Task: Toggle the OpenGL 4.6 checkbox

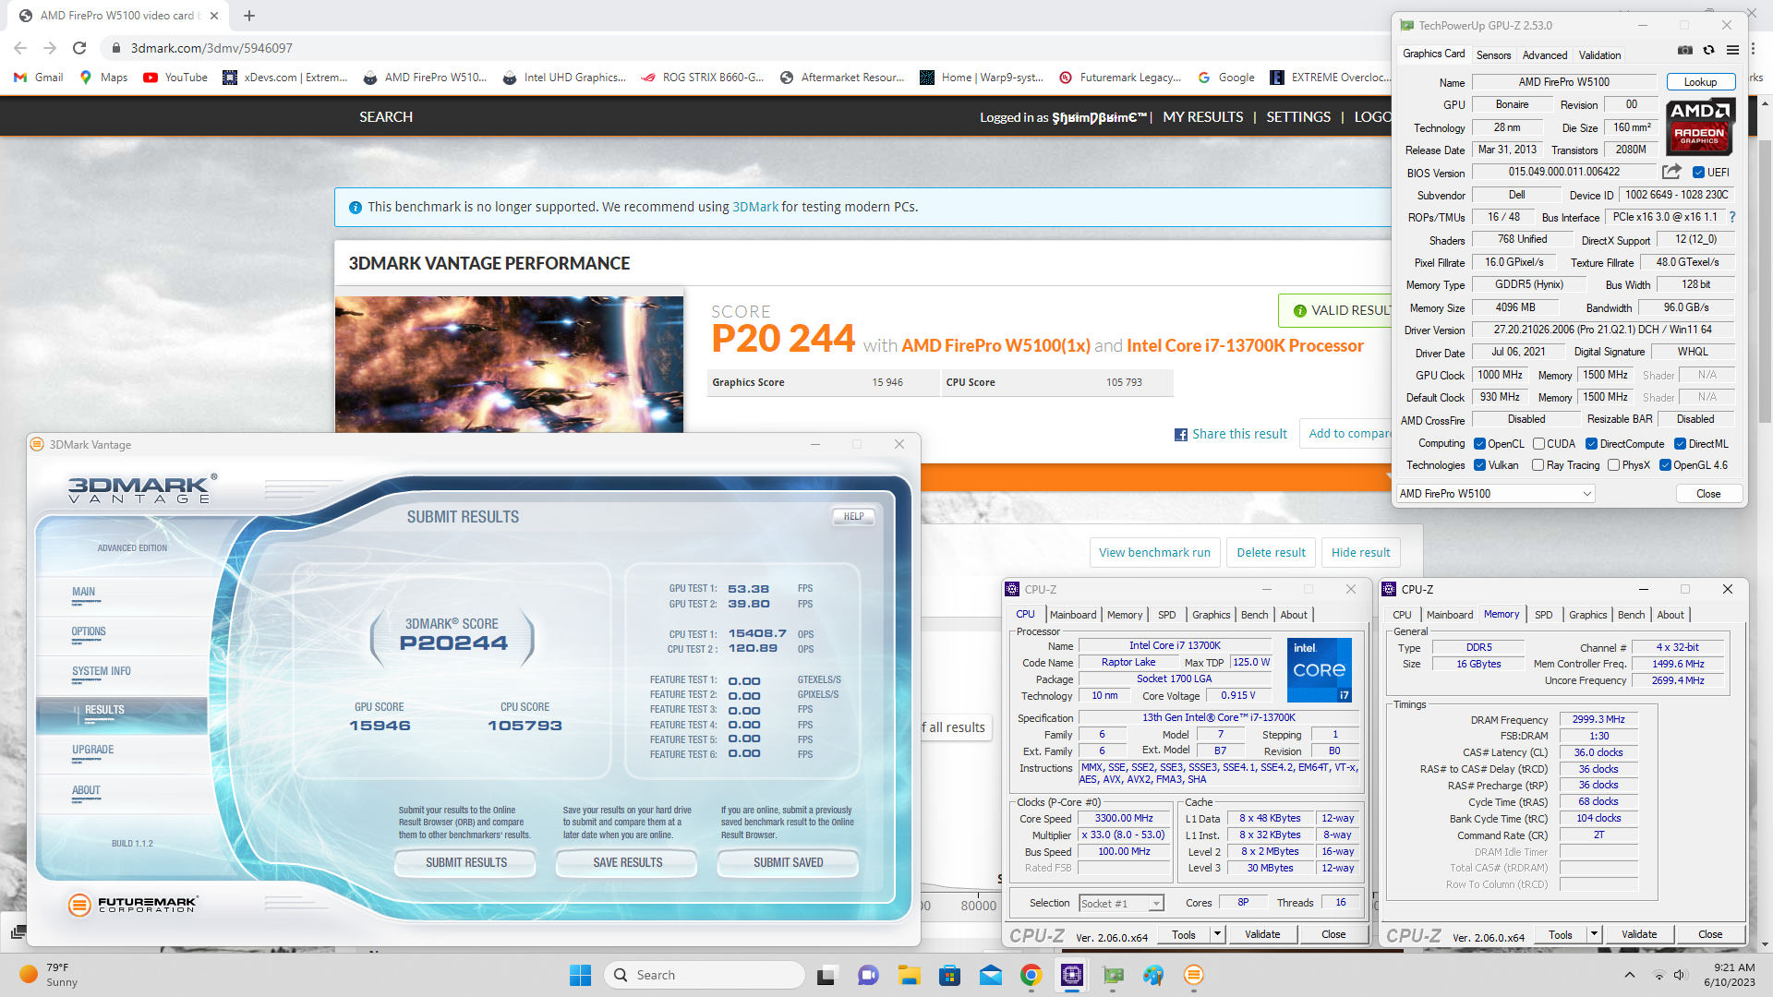Action: point(1665,465)
